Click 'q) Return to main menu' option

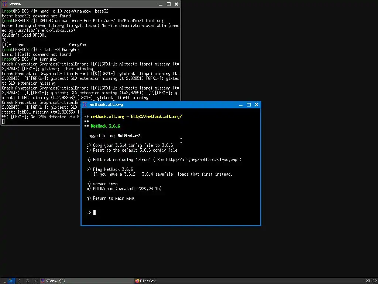[111, 198]
